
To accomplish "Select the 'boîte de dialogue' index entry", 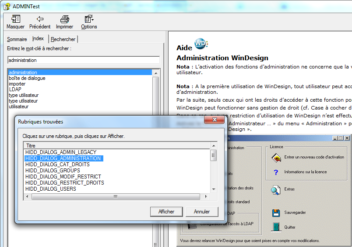I will tap(80, 78).
